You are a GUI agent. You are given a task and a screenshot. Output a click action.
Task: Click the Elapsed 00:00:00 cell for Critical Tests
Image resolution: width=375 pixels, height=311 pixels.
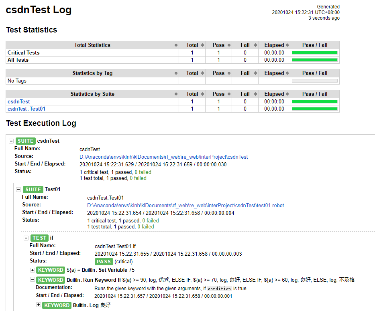[274, 53]
